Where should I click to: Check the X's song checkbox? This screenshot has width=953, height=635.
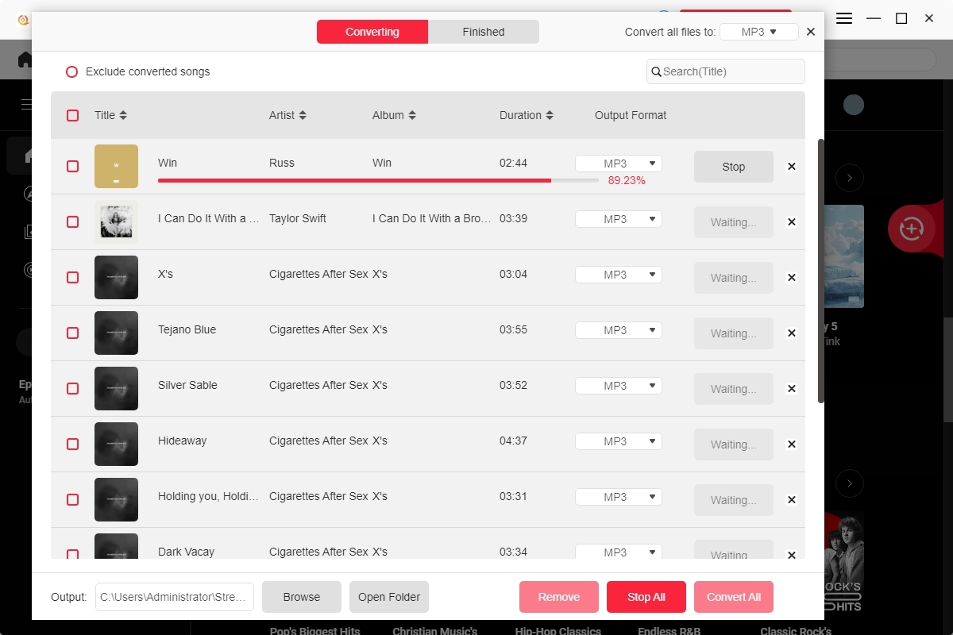pos(72,277)
